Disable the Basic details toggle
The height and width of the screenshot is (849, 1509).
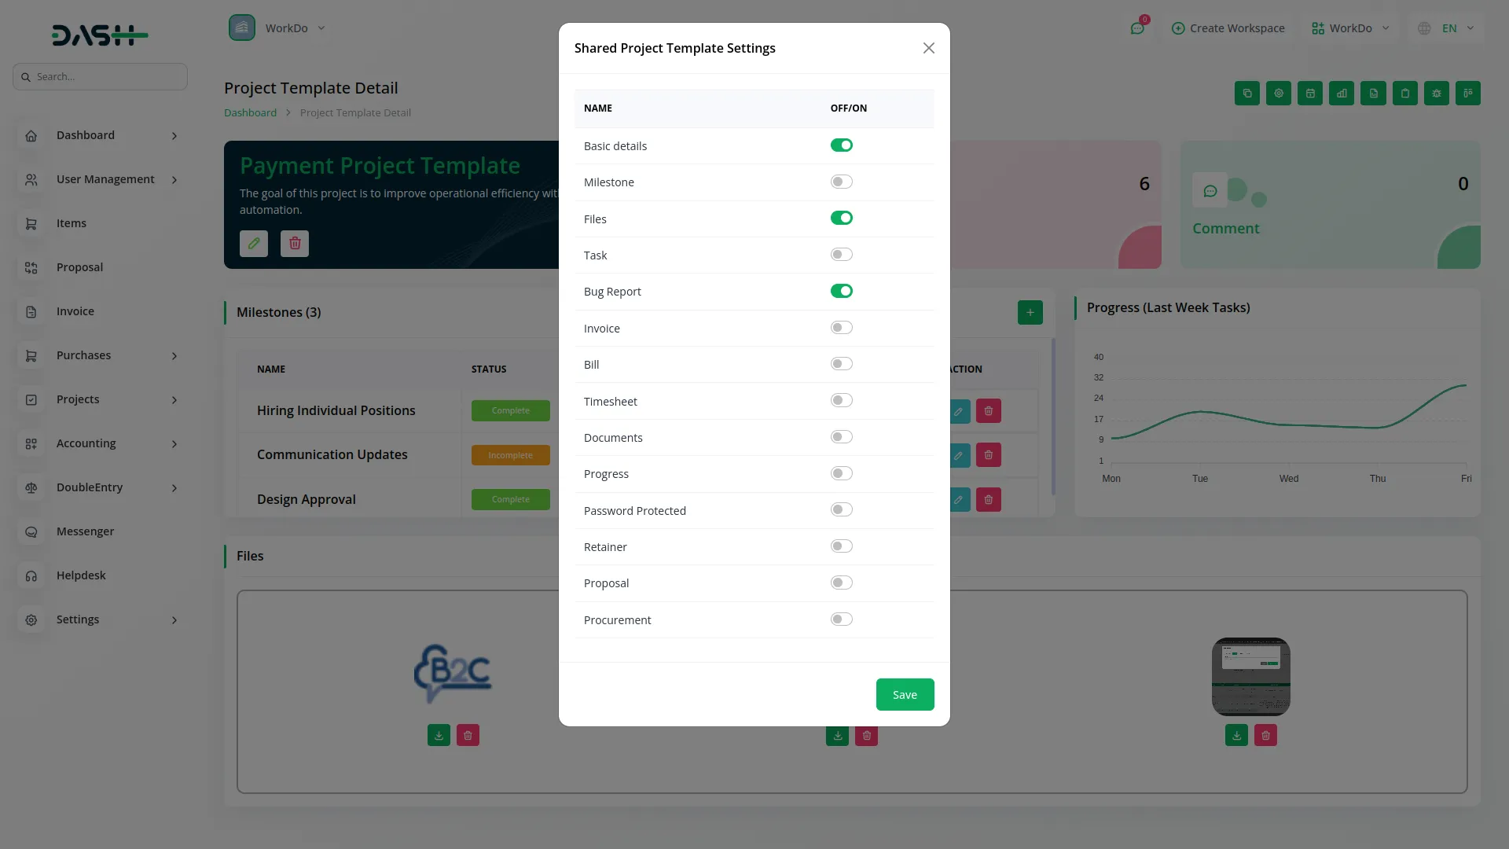pyautogui.click(x=841, y=145)
